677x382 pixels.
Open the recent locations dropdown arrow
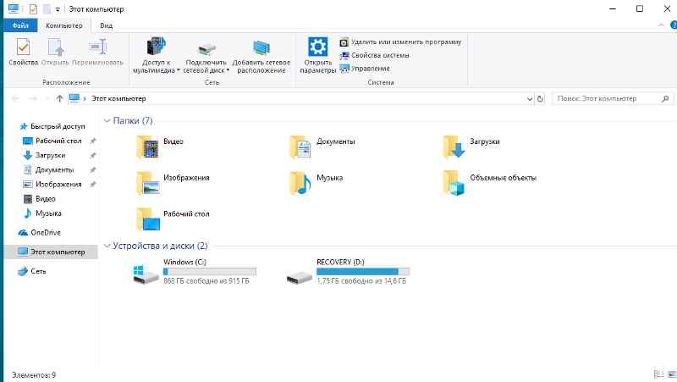coord(47,98)
